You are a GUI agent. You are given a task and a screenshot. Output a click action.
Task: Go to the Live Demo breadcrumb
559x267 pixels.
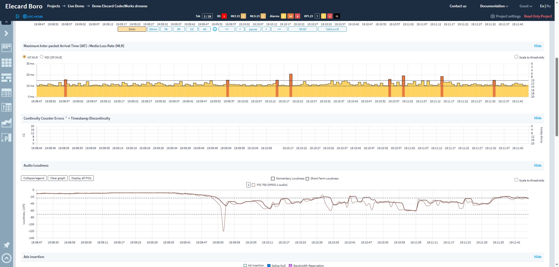[x=76, y=6]
